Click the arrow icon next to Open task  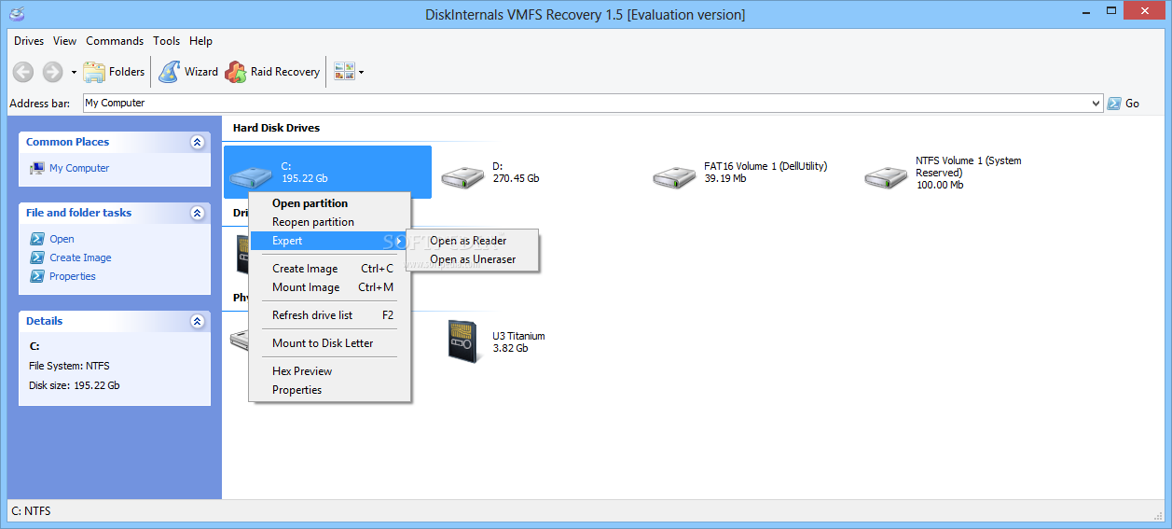pyautogui.click(x=37, y=239)
